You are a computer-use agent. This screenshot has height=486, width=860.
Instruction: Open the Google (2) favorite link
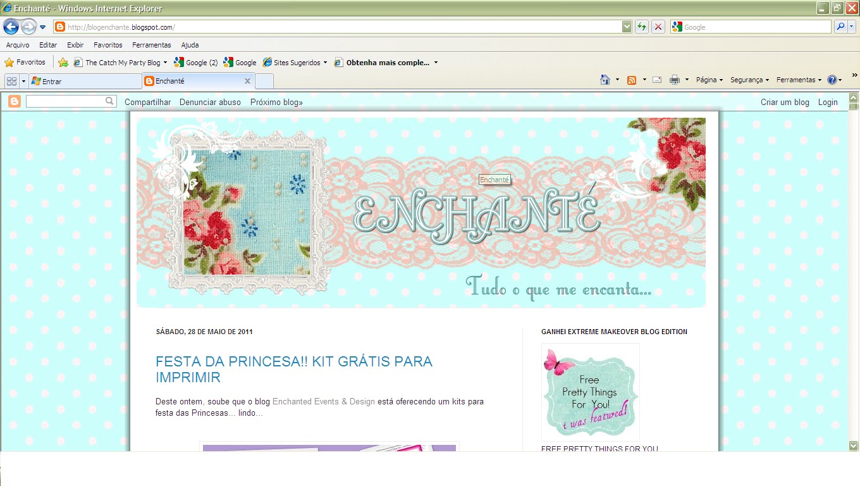coord(196,63)
